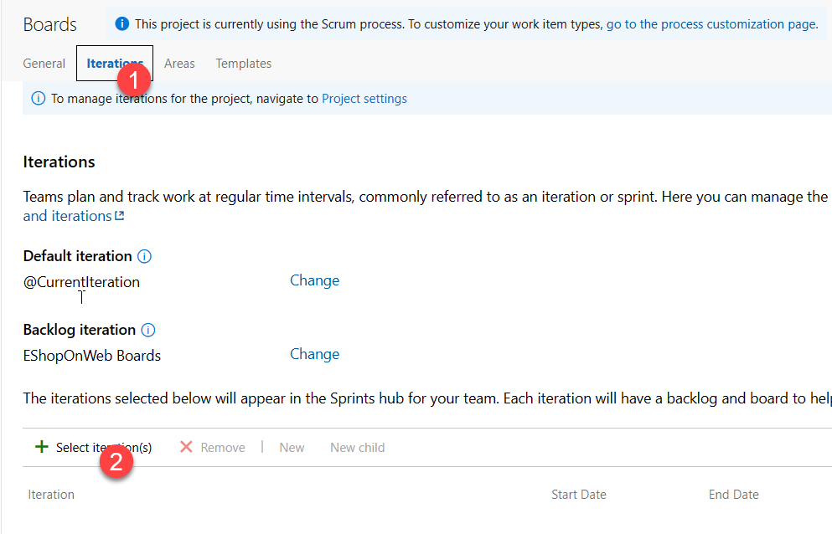Click the blue info icon in Scrum process banner
Viewport: 832px width, 534px height.
[121, 23]
